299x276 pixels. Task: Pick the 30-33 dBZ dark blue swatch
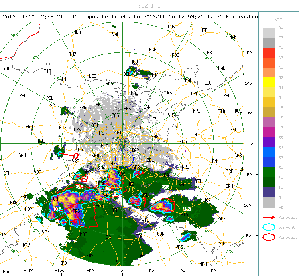pos(268,162)
